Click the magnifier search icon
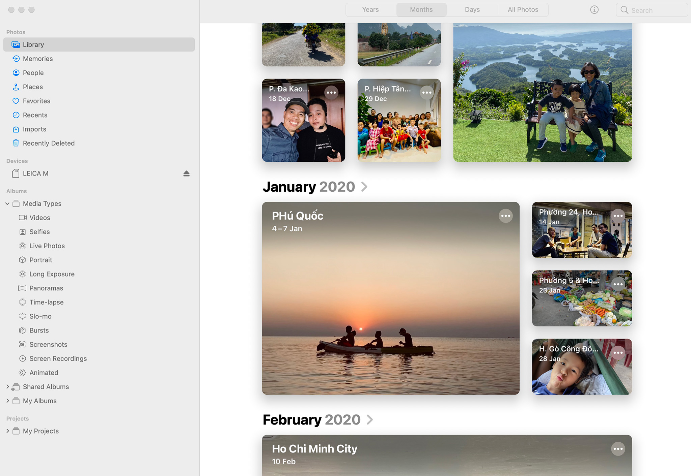691x476 pixels. [x=625, y=10]
